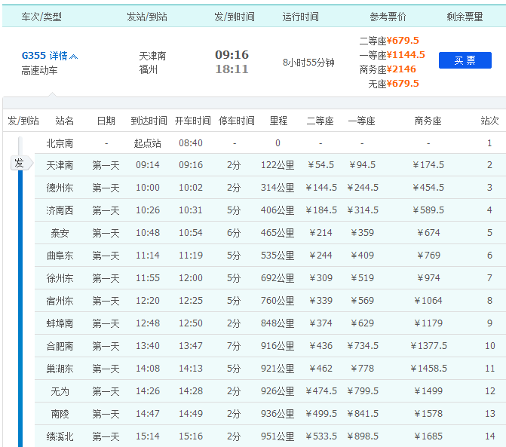This screenshot has width=506, height=447.
Task: Select the 蚌埠南 station name
Action: 60,323
